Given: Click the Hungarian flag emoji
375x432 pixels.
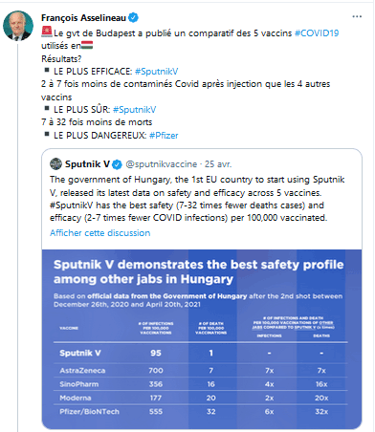Looking at the screenshot, I should click(87, 45).
